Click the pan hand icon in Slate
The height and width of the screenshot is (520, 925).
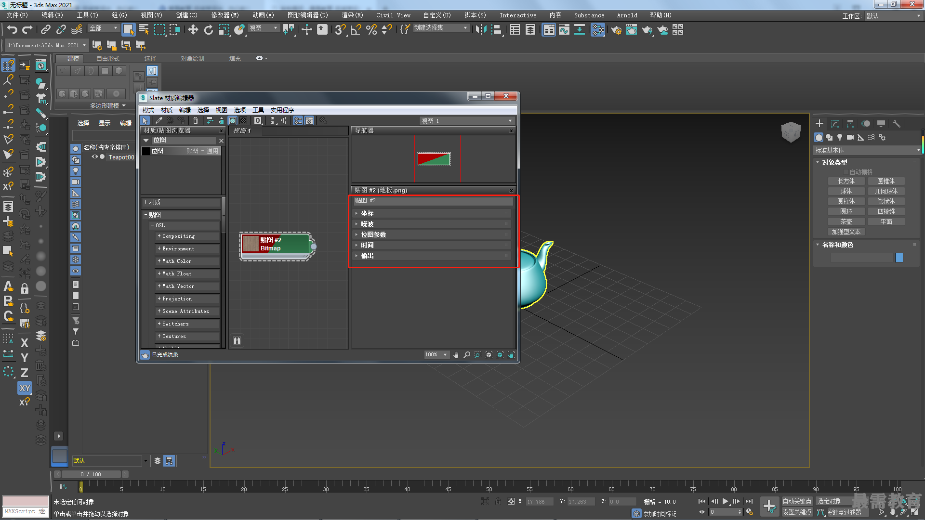pyautogui.click(x=456, y=355)
